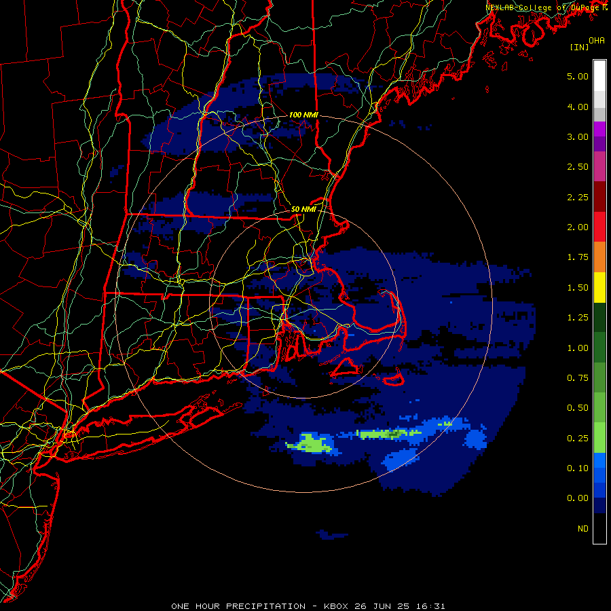The image size is (611, 611).
Task: Click the "100 NMI" range ring label
Action: [x=303, y=115]
